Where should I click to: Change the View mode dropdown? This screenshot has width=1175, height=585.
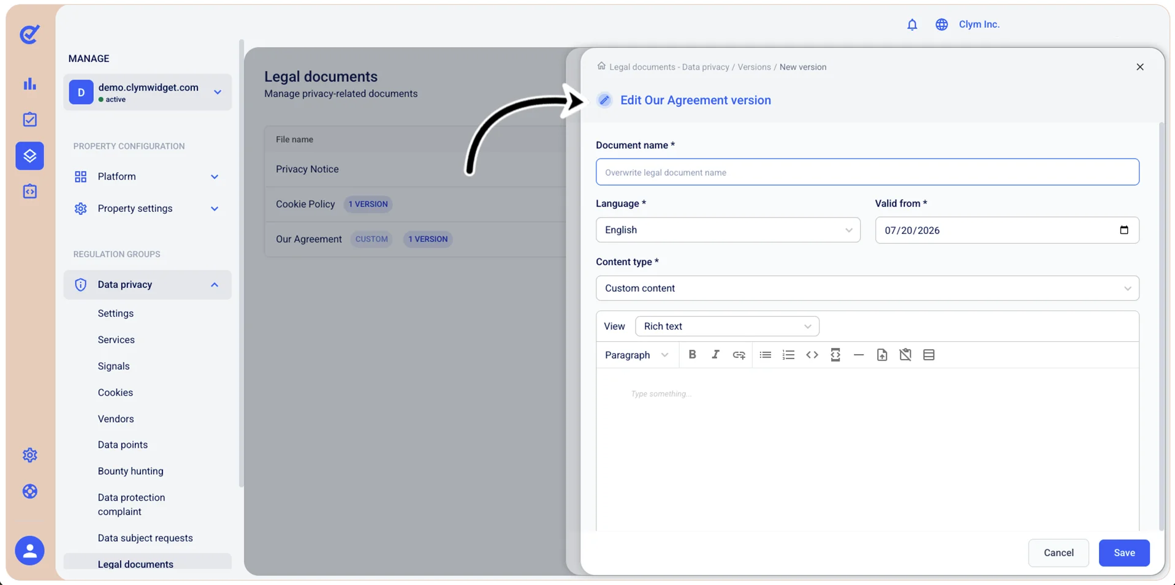tap(727, 326)
